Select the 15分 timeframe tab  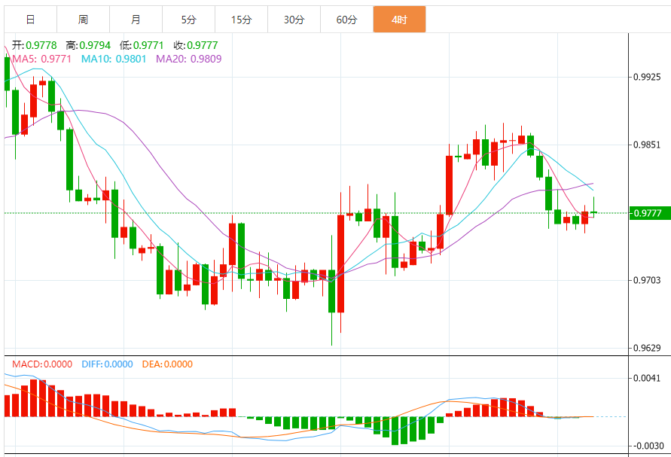tap(241, 20)
